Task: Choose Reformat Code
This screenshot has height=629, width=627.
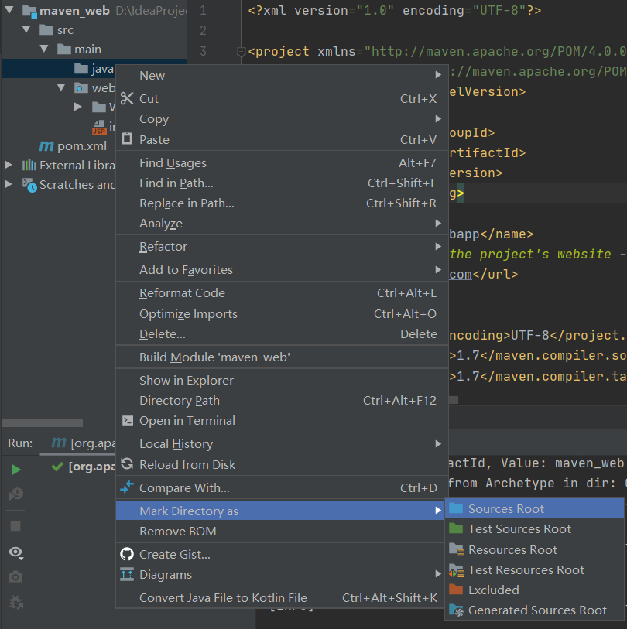Action: (x=282, y=293)
